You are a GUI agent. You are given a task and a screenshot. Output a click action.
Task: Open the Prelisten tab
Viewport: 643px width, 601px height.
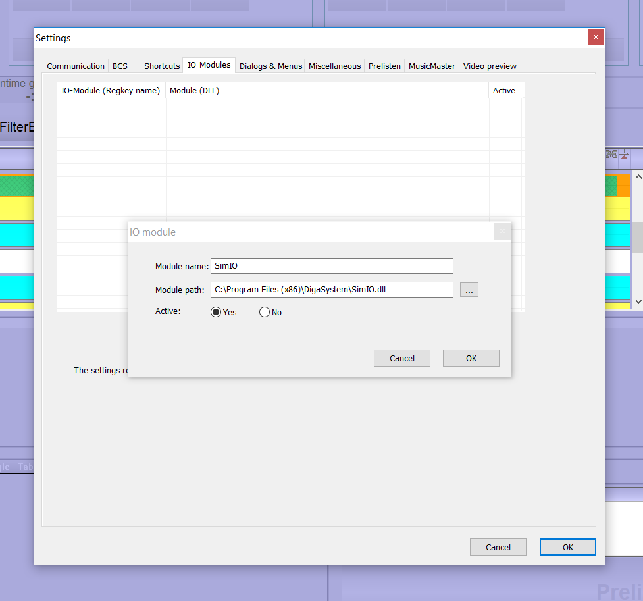[384, 66]
